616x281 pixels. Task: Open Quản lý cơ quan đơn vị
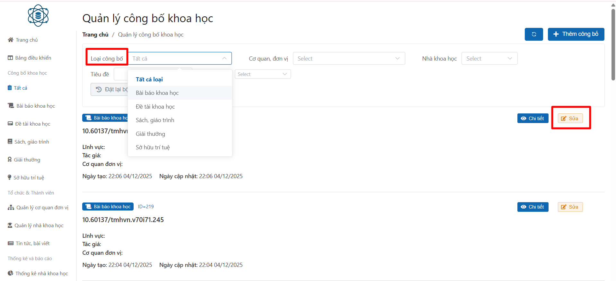[38, 208]
